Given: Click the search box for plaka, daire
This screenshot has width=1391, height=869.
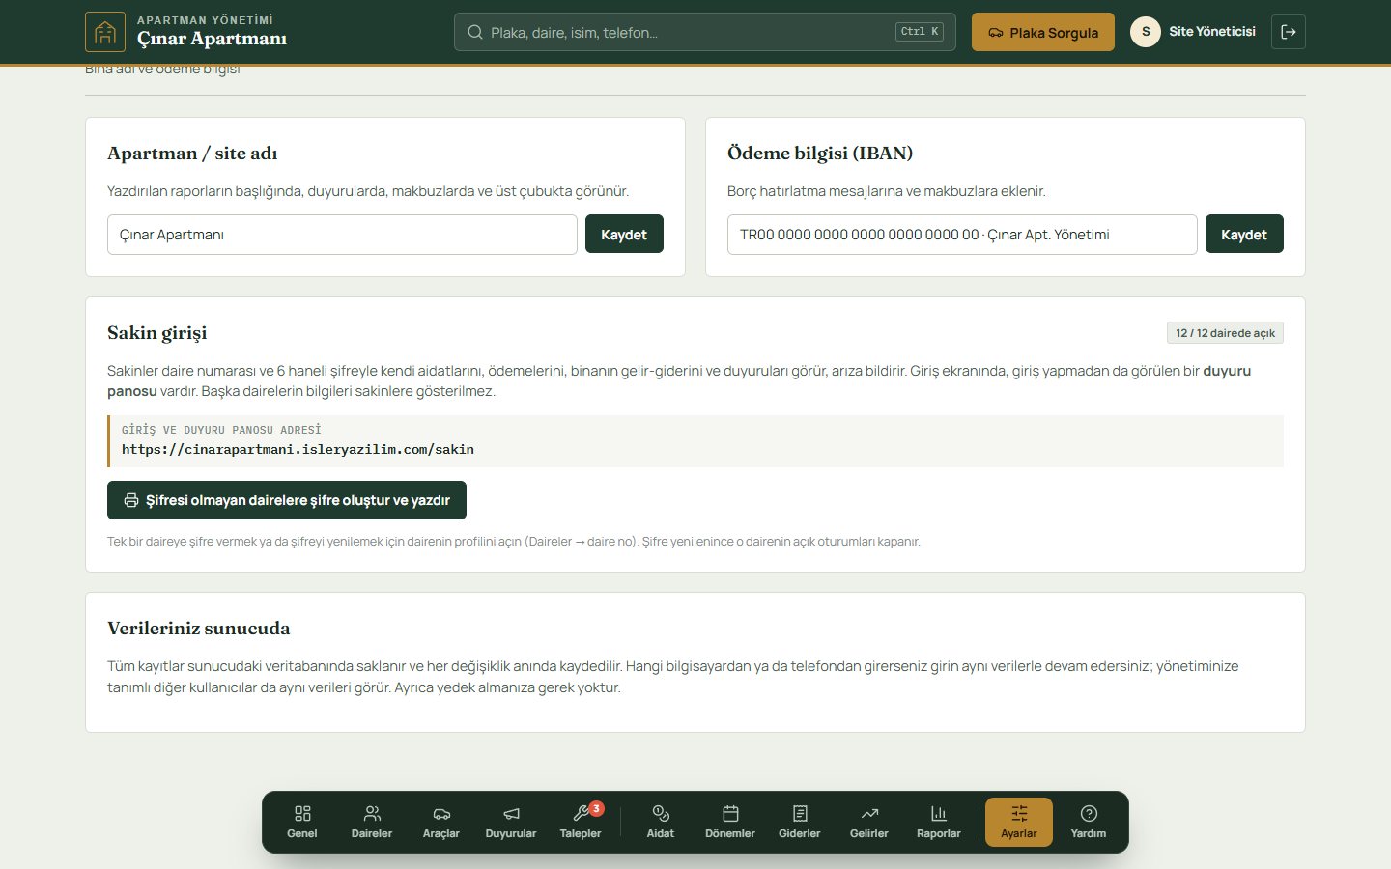Looking at the screenshot, I should point(705,32).
